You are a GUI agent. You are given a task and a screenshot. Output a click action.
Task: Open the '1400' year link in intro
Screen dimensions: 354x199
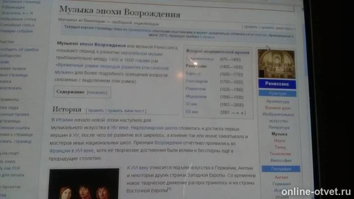(x=114, y=60)
